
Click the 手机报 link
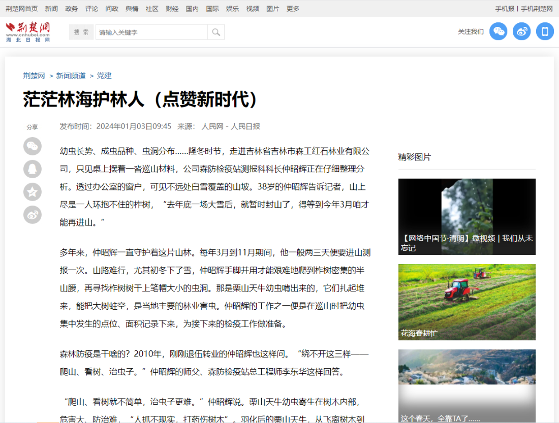click(x=505, y=9)
